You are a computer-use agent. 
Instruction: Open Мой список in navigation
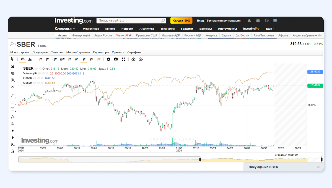[x=91, y=29]
